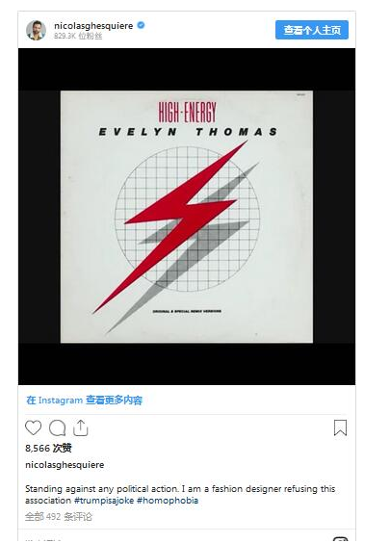The height and width of the screenshot is (543, 390).
Task: Save the post with the bookmark icon
Action: point(340,427)
